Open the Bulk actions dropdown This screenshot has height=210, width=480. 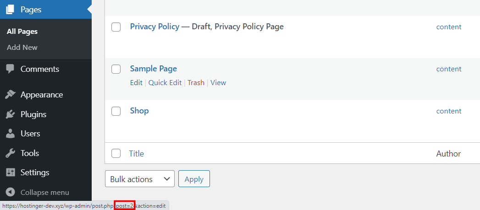(x=140, y=179)
